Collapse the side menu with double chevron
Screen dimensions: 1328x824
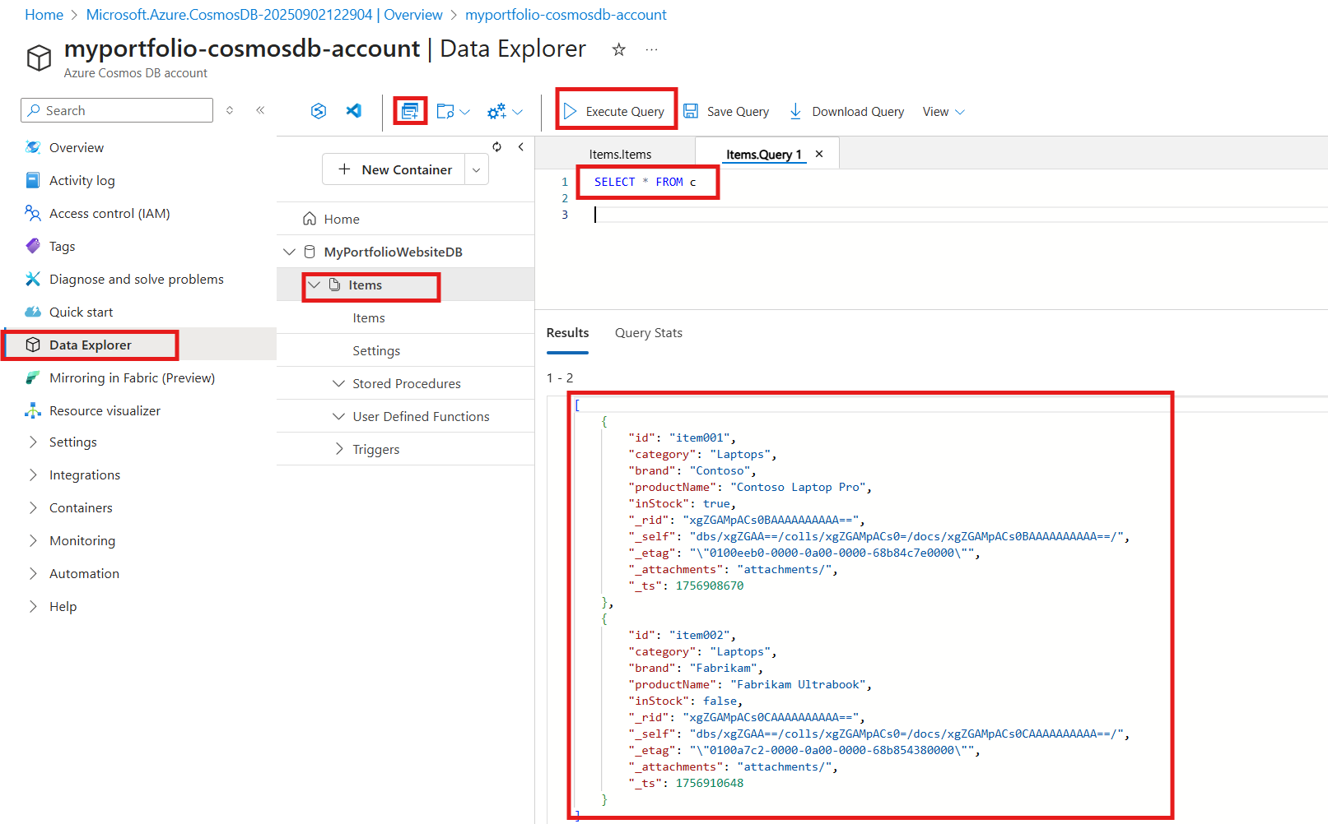click(x=260, y=109)
